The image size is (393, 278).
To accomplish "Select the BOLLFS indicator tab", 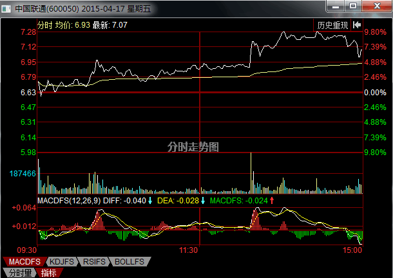I will [x=130, y=262].
